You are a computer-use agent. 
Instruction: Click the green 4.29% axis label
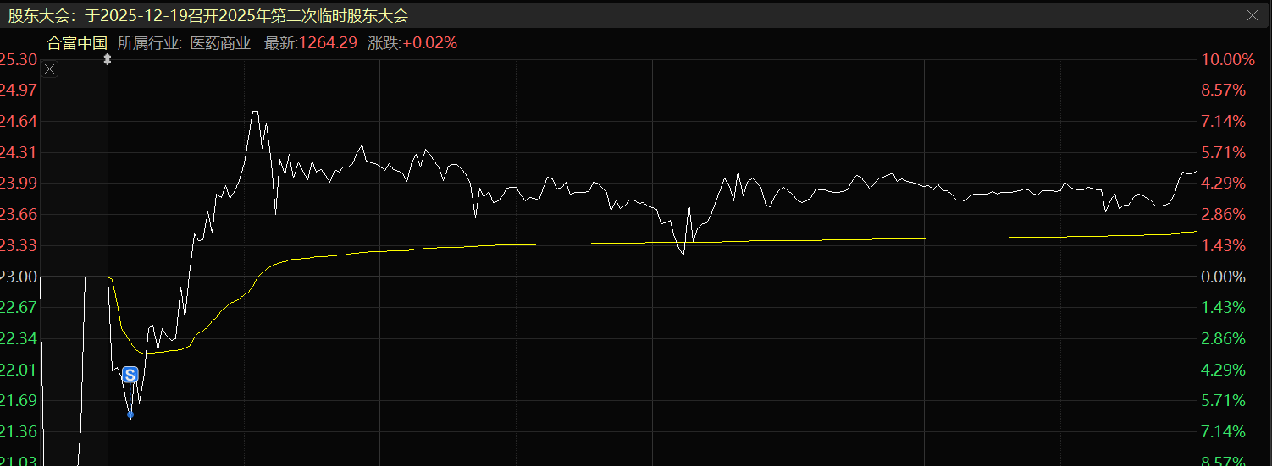click(1224, 370)
